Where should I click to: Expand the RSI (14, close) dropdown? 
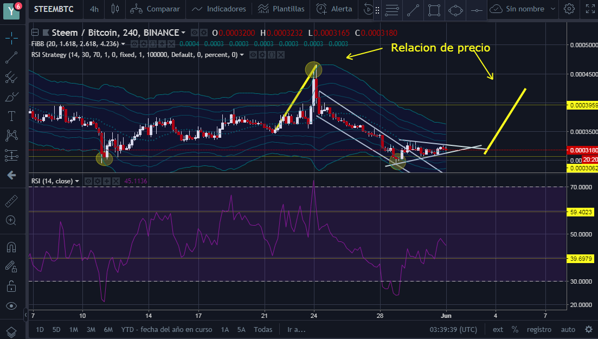tap(77, 181)
